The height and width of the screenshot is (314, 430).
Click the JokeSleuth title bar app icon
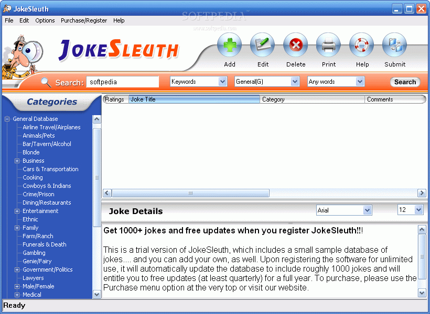pos(7,8)
